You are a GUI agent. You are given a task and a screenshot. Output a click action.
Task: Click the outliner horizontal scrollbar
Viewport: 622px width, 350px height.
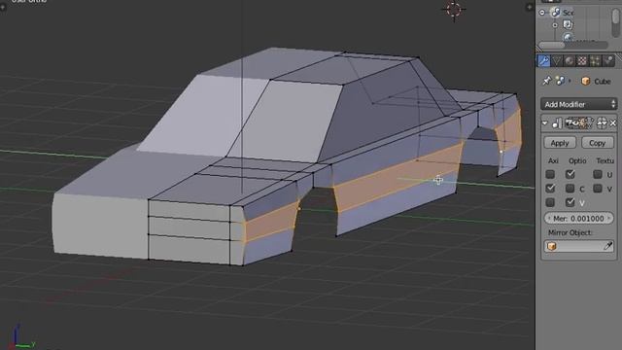572,45
